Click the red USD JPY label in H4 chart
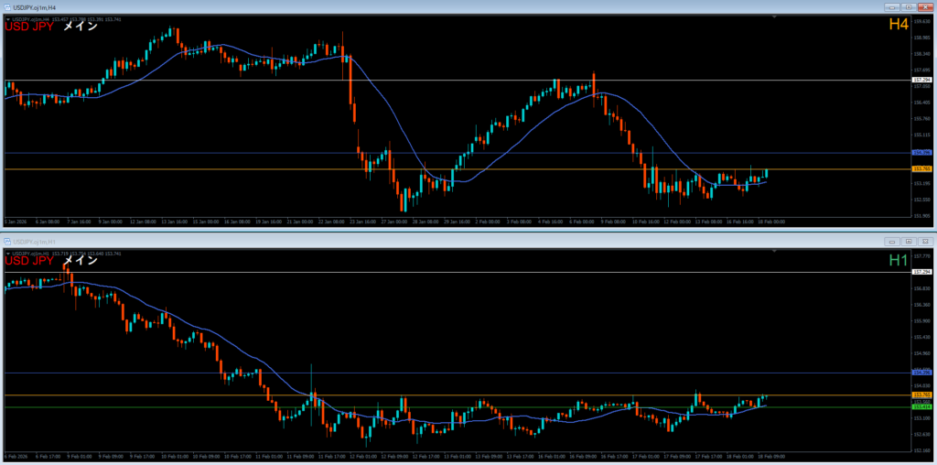937x465 pixels. pyautogui.click(x=28, y=27)
